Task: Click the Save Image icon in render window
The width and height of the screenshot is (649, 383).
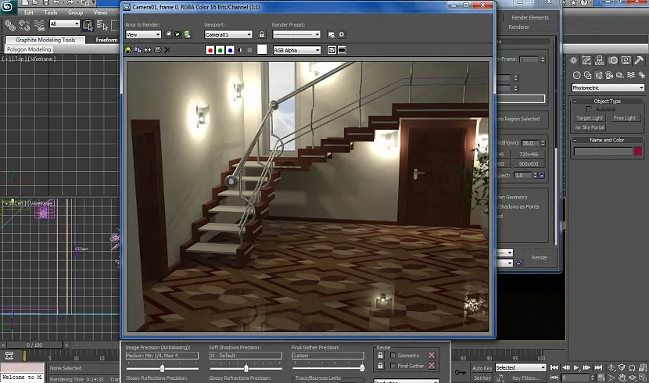Action: [128, 50]
